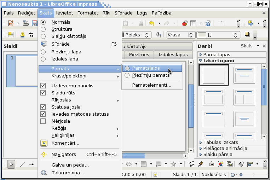Expand Pielāgota animācija section
This screenshot has height=180, width=270.
tap(232, 148)
